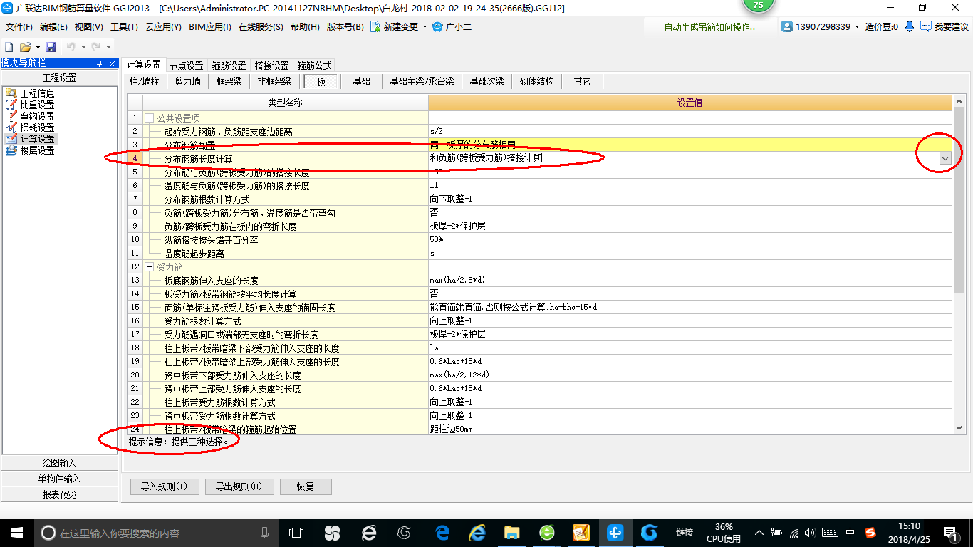Collapse the 公共设置项 group
973x547 pixels.
pyautogui.click(x=149, y=118)
